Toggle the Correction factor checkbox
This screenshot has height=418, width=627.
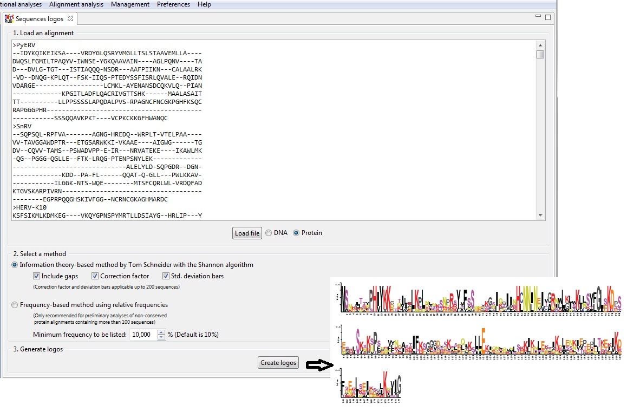95,276
